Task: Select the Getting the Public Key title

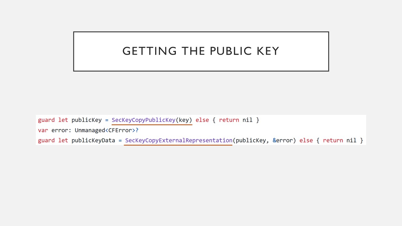Action: [x=201, y=51]
